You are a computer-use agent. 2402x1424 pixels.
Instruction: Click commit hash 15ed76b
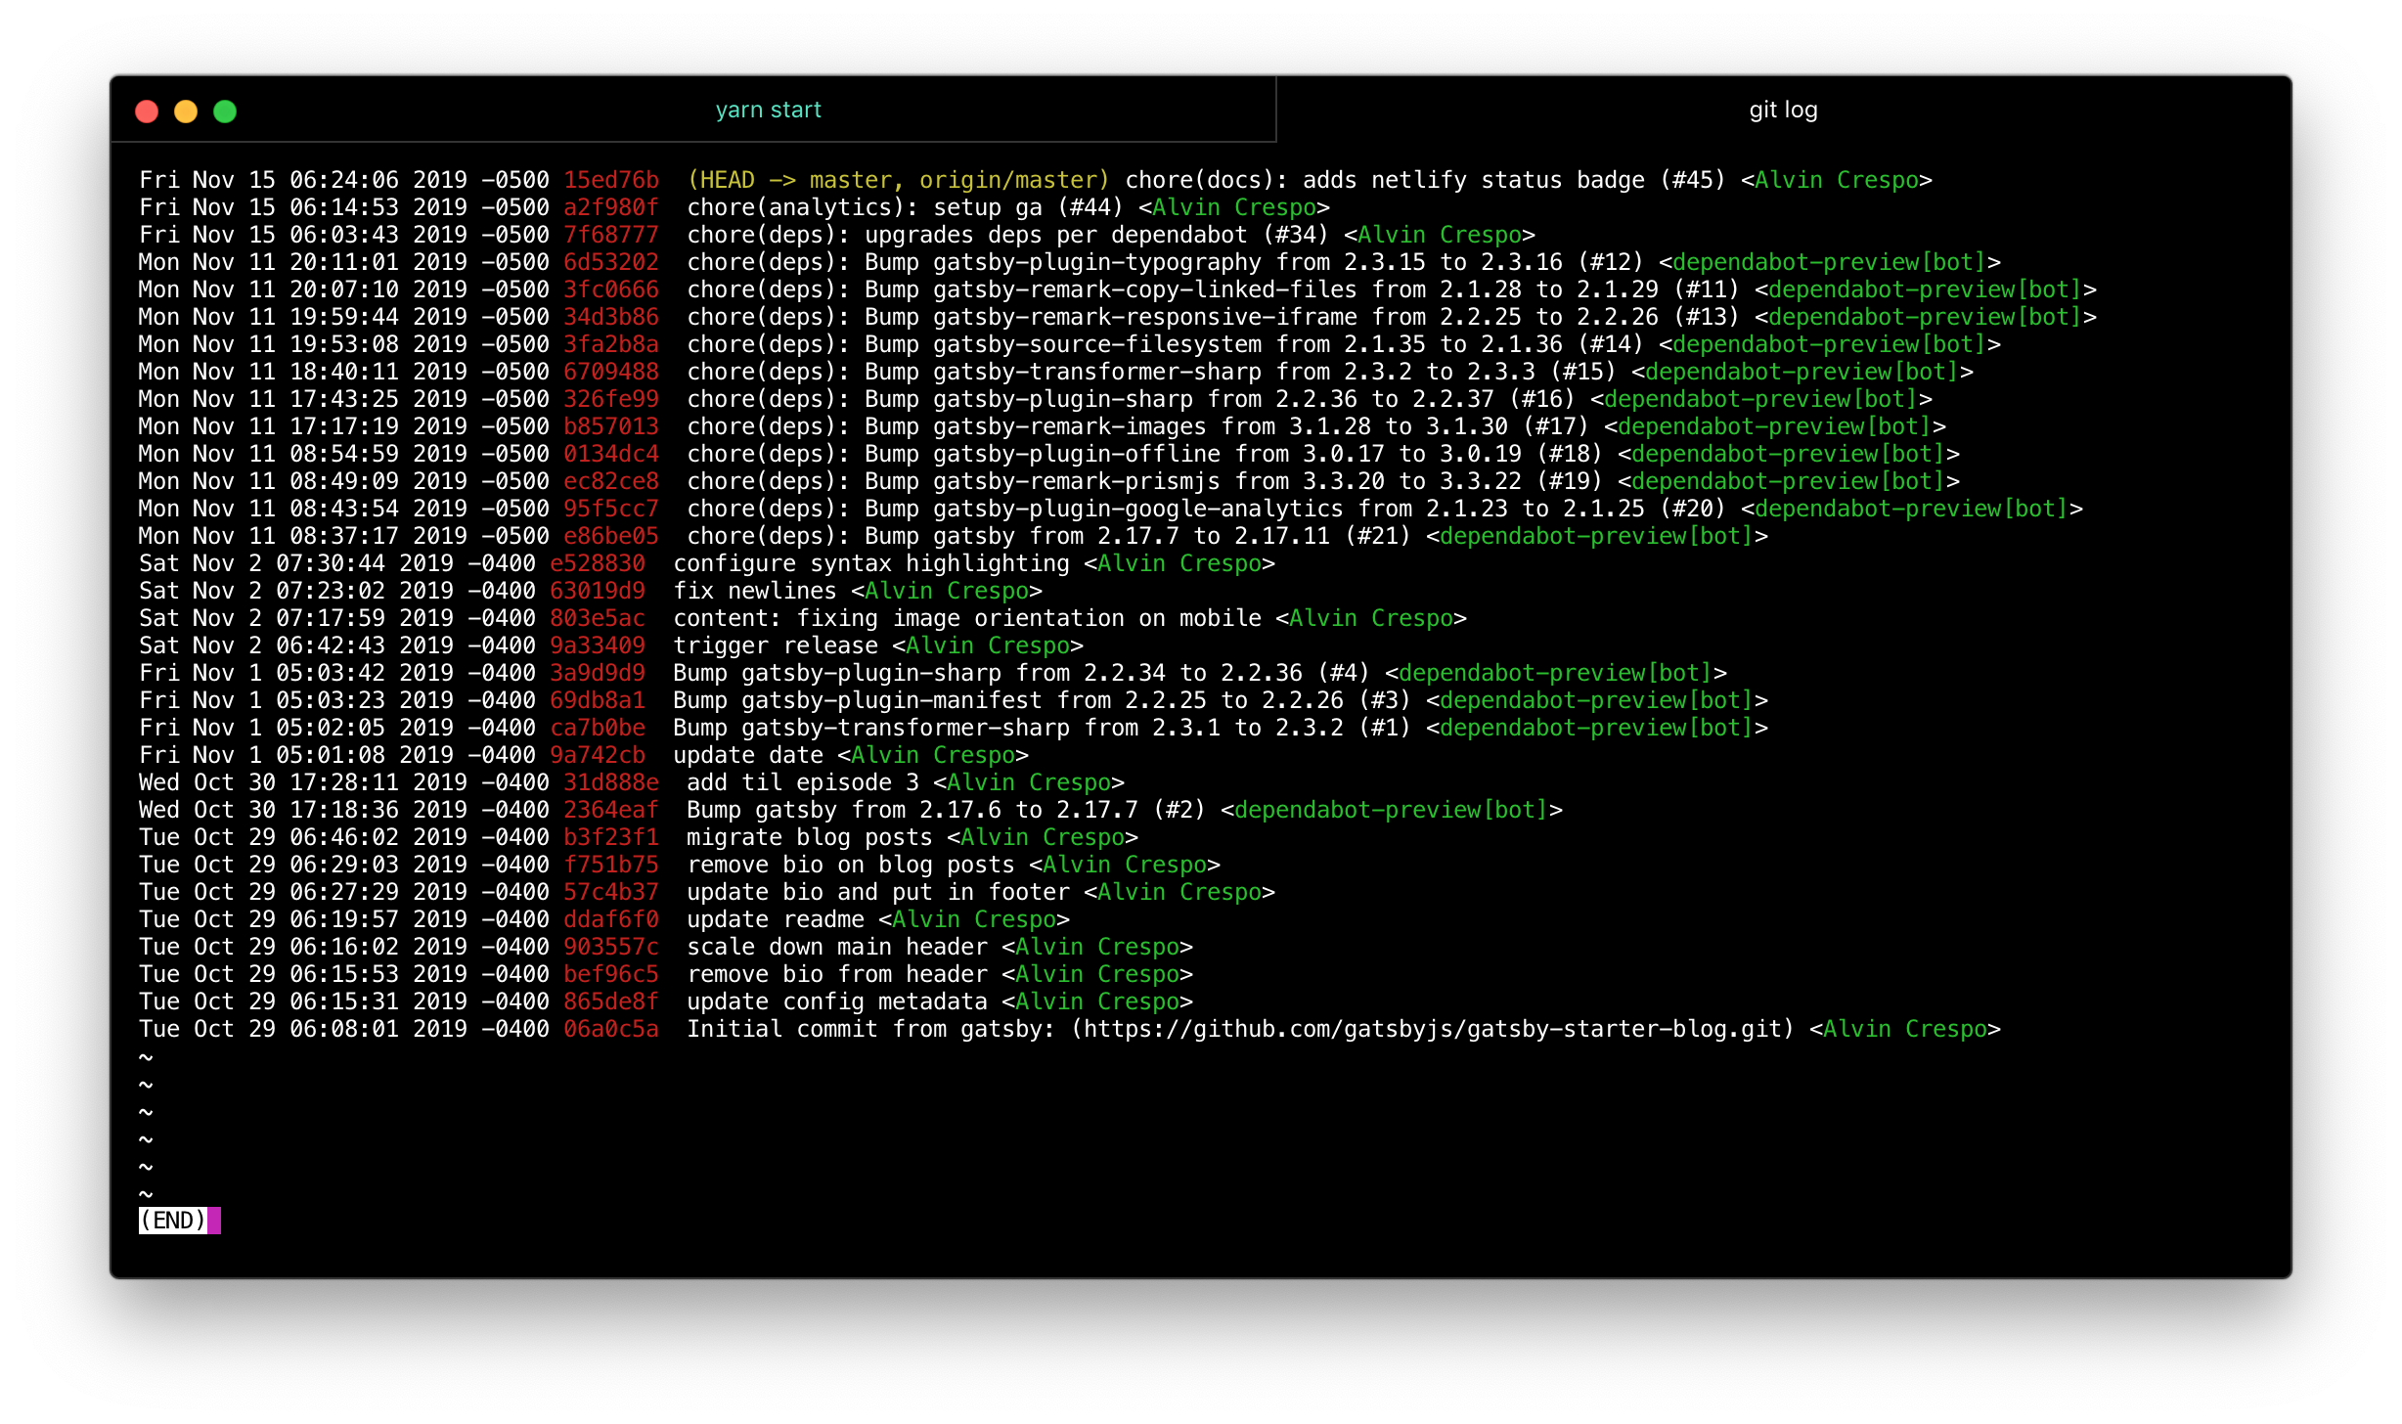tap(610, 180)
